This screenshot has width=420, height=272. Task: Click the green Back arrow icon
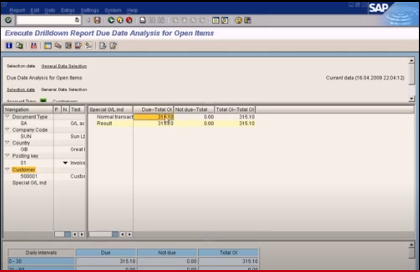pos(111,20)
